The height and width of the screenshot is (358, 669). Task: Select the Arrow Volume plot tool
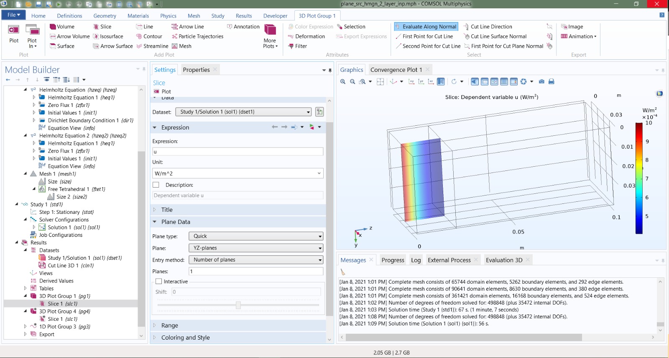pos(69,36)
